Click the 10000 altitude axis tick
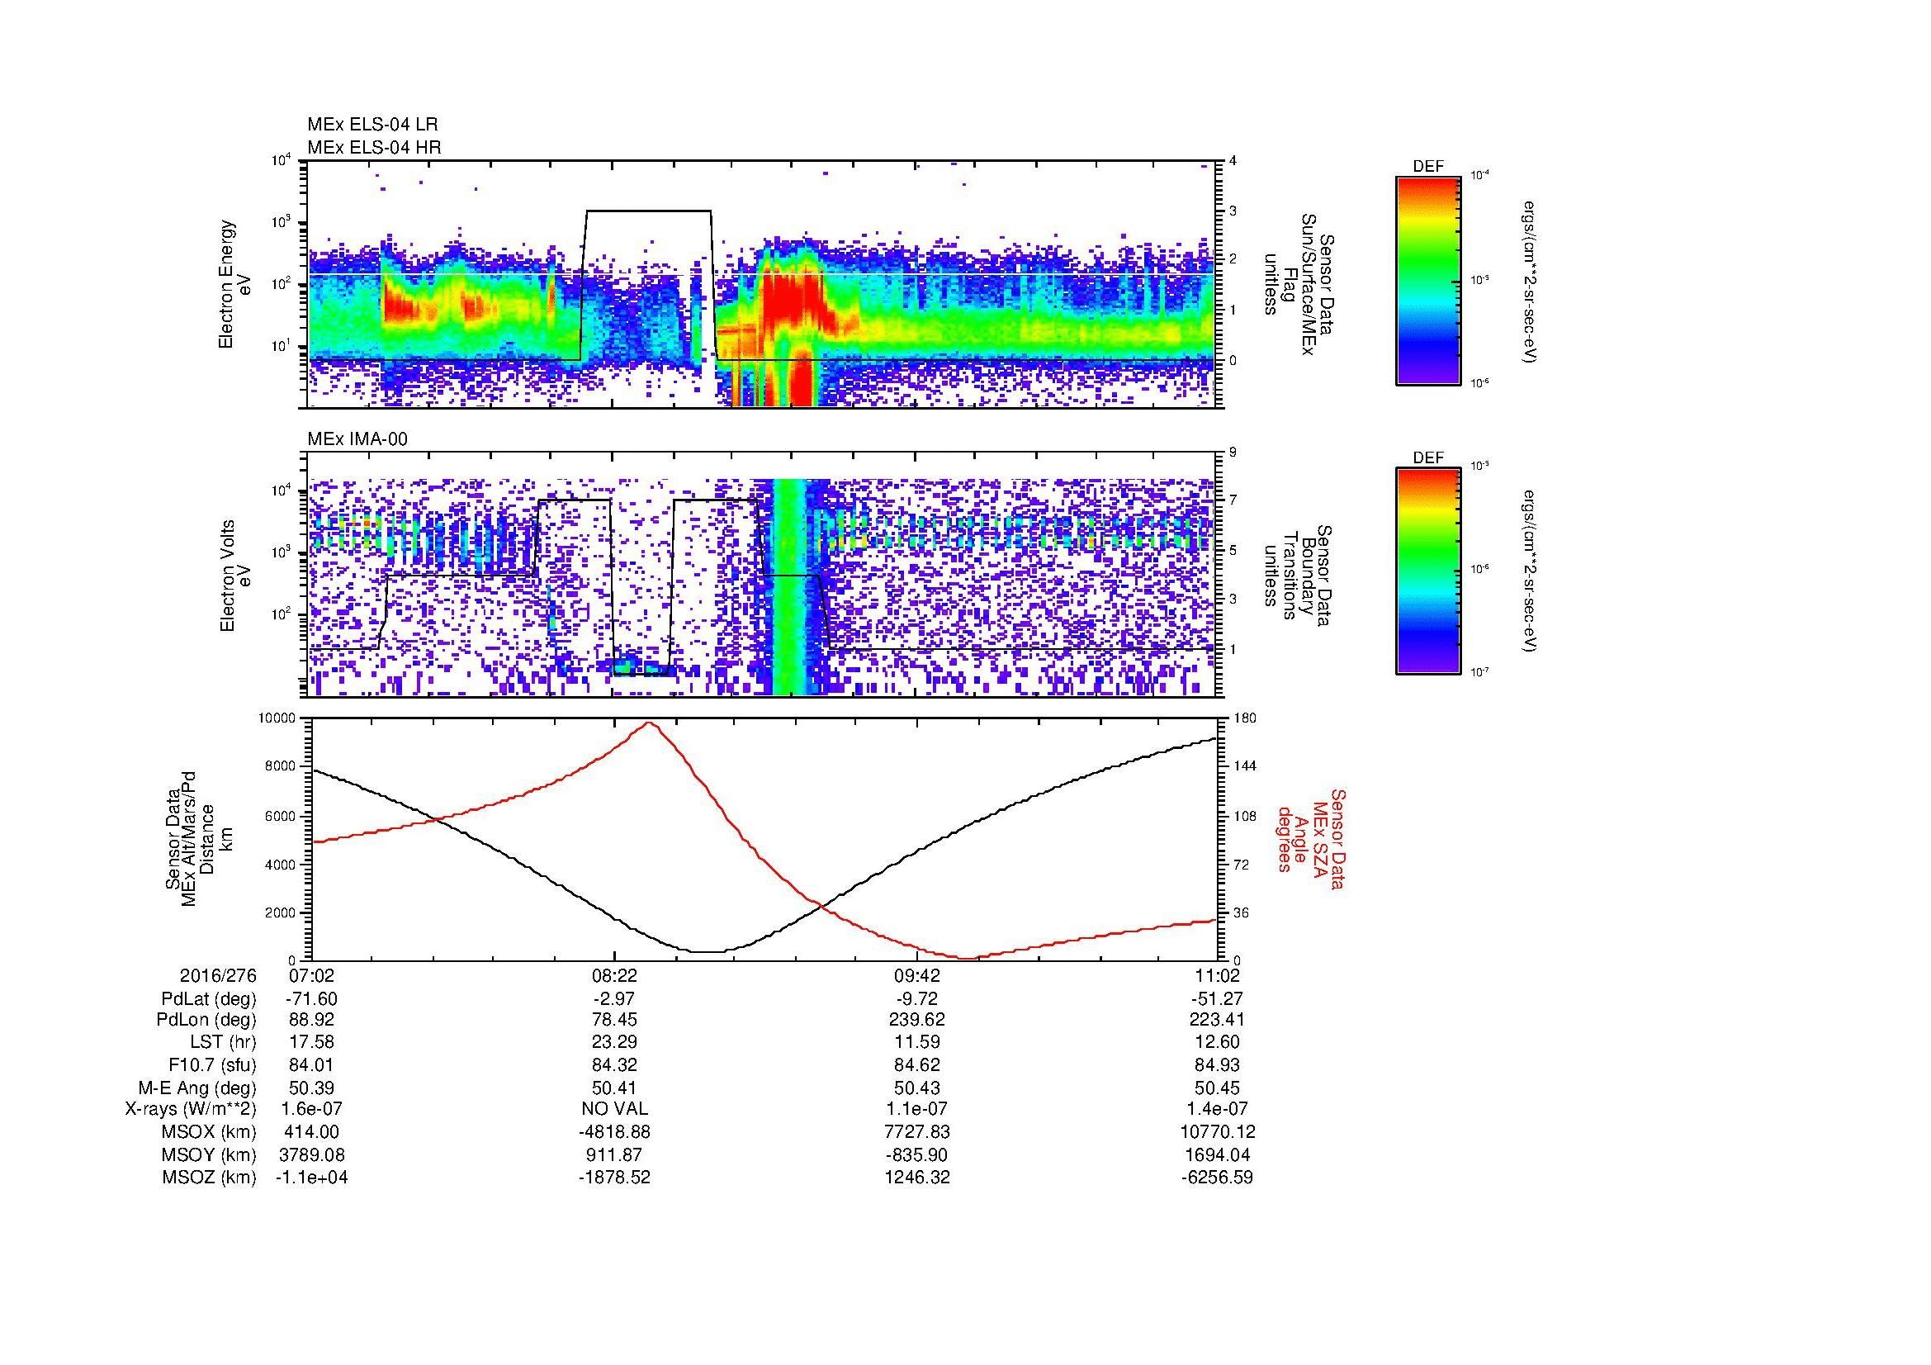The height and width of the screenshot is (1365, 1931). pyautogui.click(x=277, y=718)
